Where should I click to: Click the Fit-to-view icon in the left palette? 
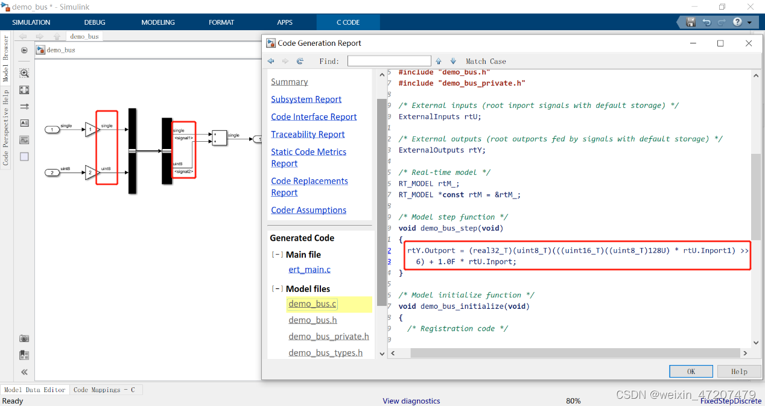tap(24, 90)
